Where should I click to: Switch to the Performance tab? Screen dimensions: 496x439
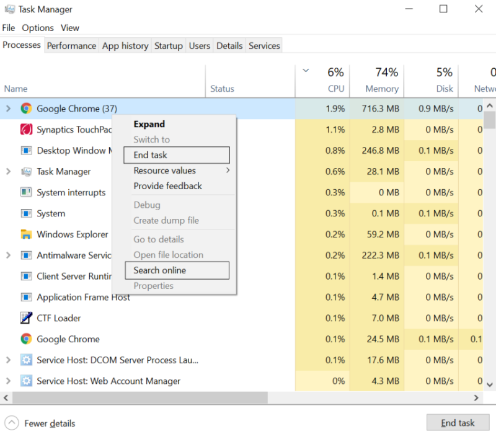[71, 46]
